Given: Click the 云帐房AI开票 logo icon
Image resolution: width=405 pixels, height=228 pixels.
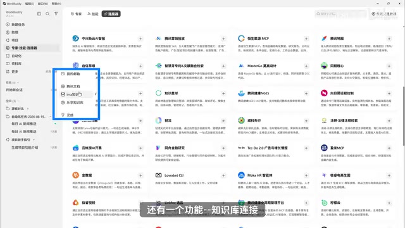Looking at the screenshot, I should click(76, 148).
